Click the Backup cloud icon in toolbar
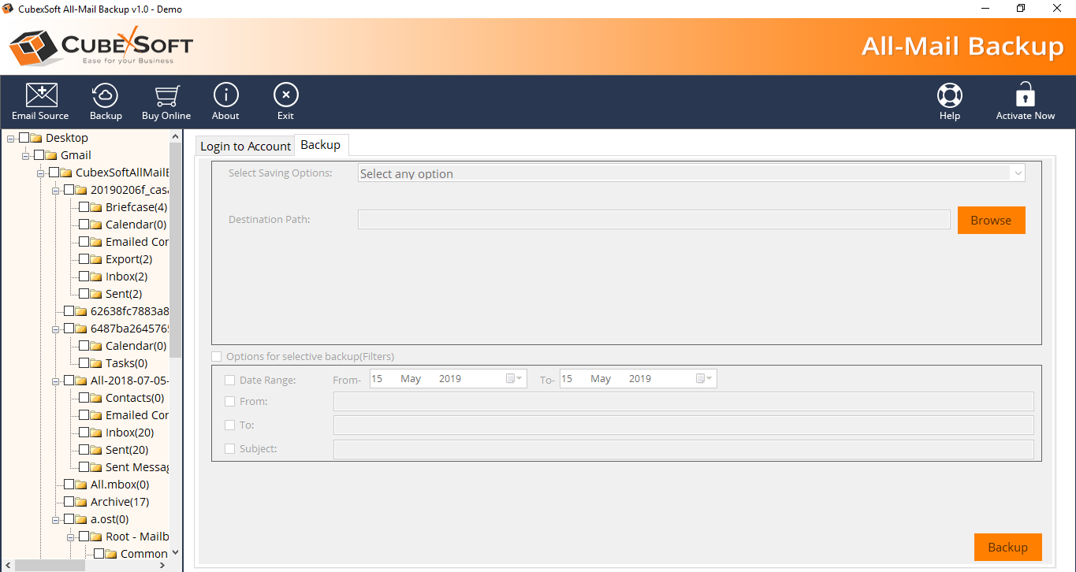Image resolution: width=1076 pixels, height=572 pixels. pos(105,95)
